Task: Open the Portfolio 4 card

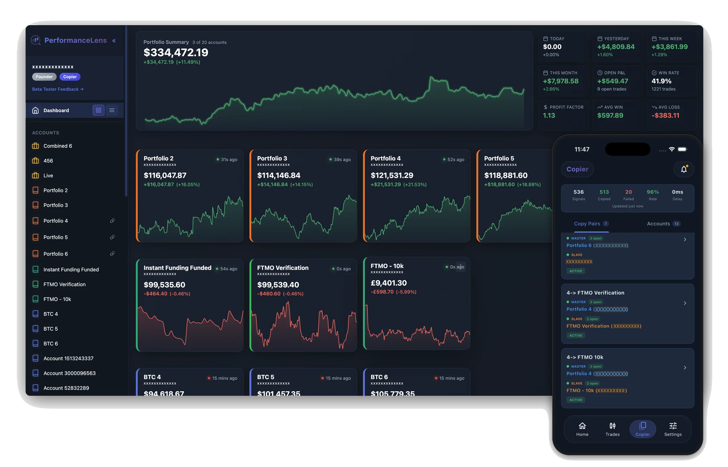Action: point(417,196)
